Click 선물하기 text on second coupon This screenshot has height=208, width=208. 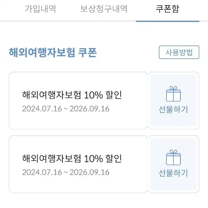(x=173, y=173)
